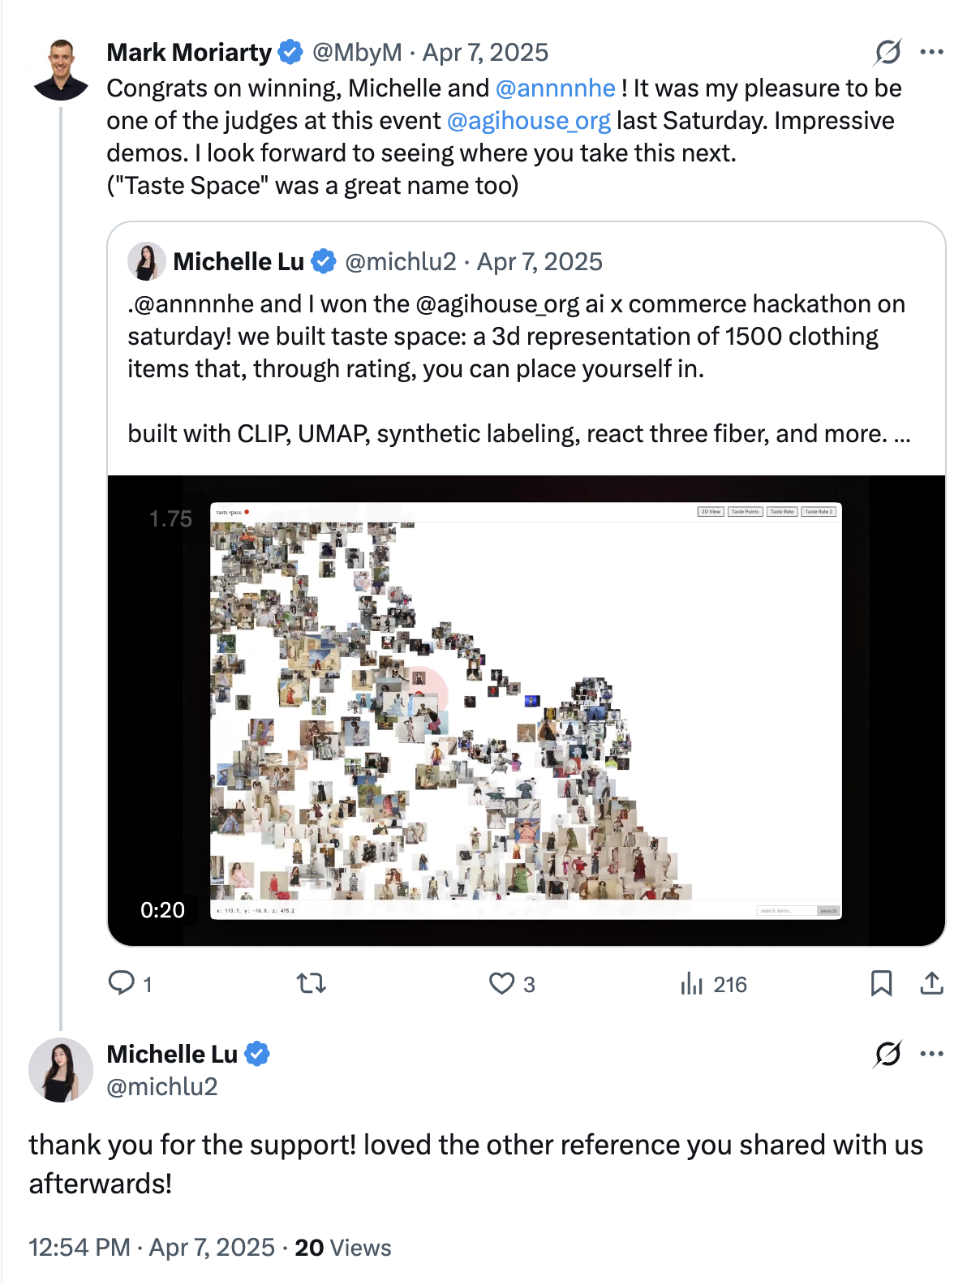Open the @michlu2 handle under Michelle Lu
The image size is (967, 1285).
(x=162, y=1086)
